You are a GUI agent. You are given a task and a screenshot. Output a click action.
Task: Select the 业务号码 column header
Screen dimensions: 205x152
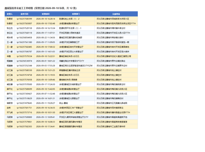(x=24, y=14)
